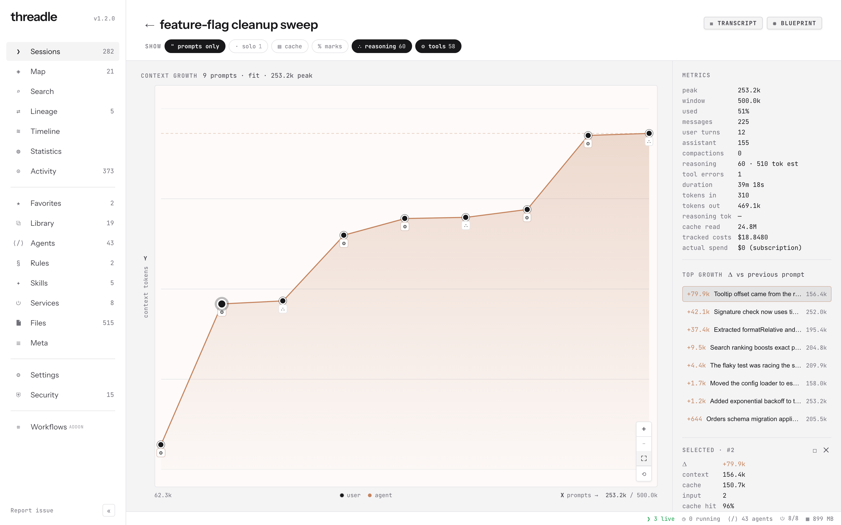Viewport: 841px width, 525px height.
Task: Click the Favorites star icon
Action: (18, 203)
